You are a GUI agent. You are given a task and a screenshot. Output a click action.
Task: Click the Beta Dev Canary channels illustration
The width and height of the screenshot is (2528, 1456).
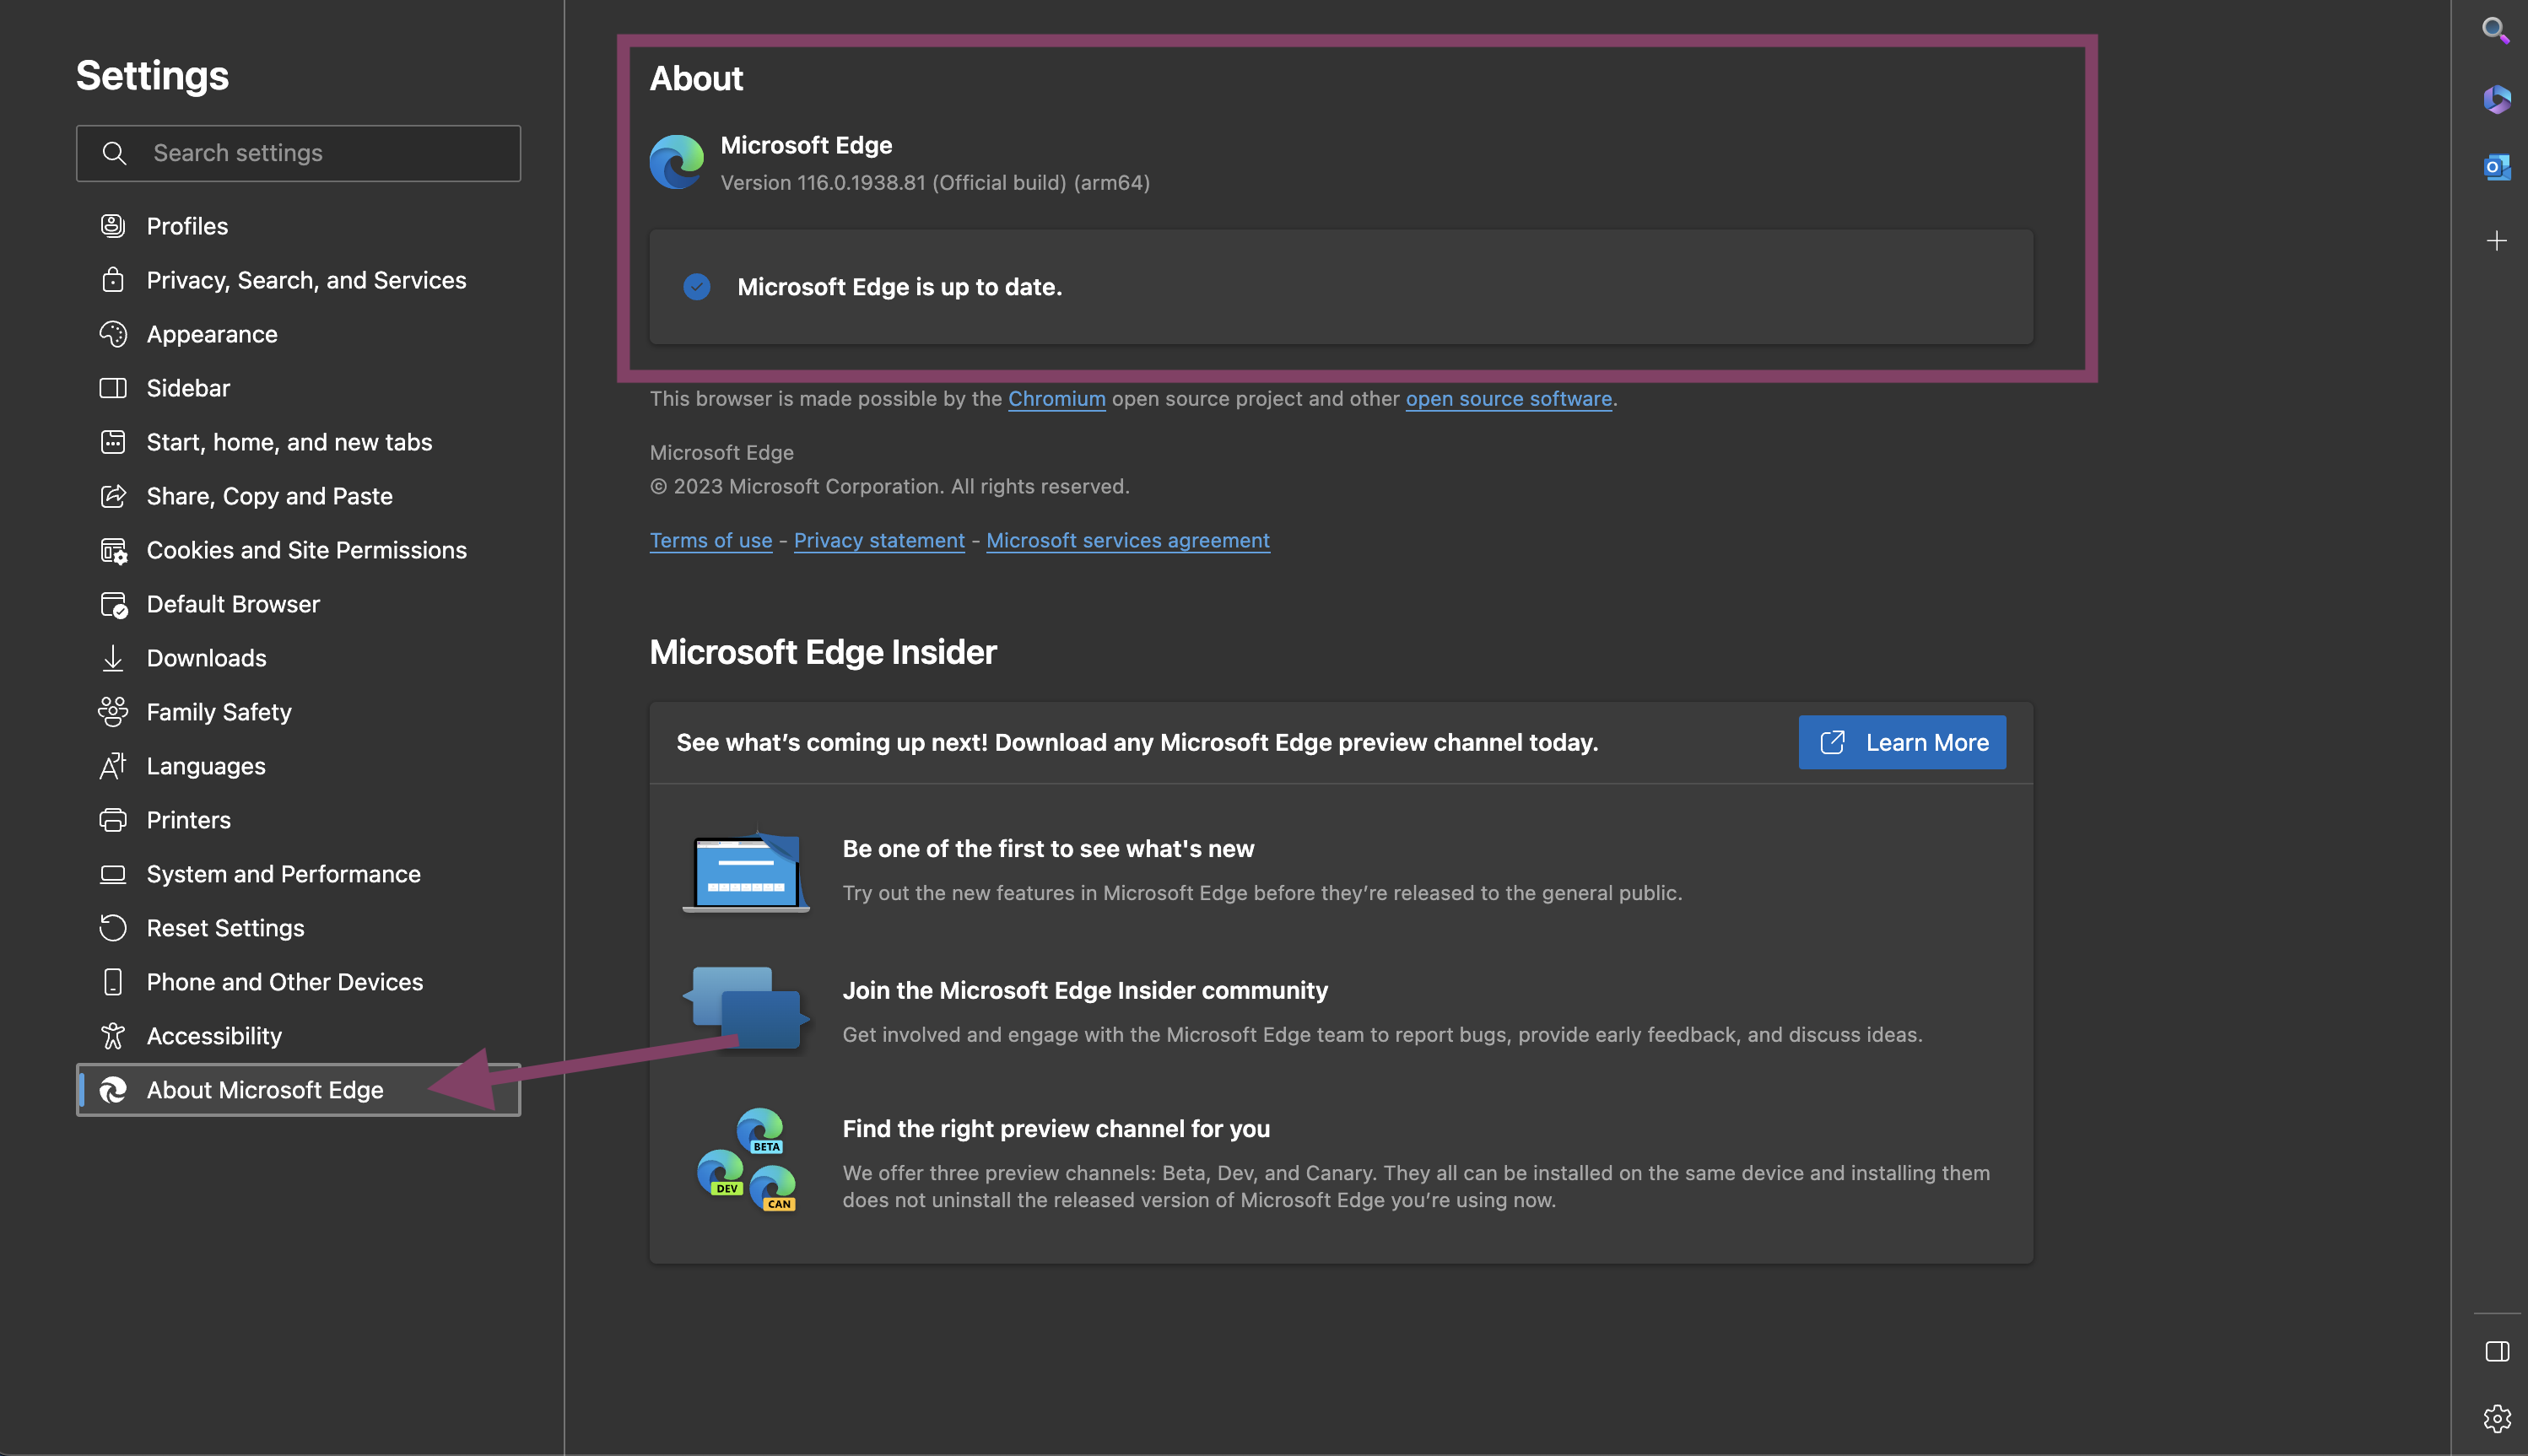(746, 1160)
